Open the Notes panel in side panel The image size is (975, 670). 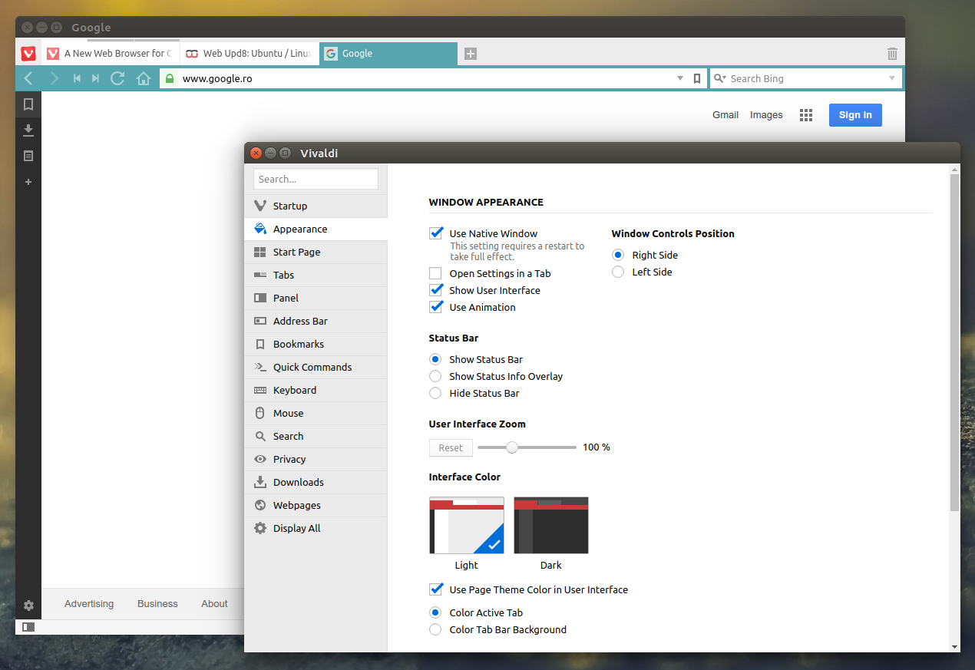[28, 156]
